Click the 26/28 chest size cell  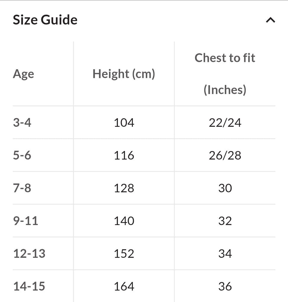(x=225, y=155)
